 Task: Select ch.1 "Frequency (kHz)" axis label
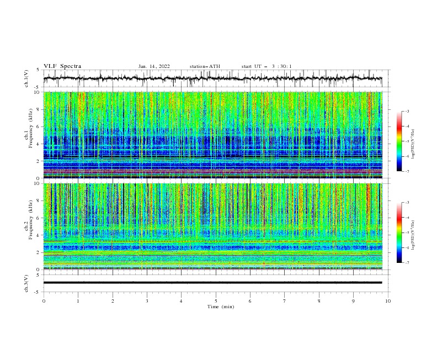click(x=31, y=128)
